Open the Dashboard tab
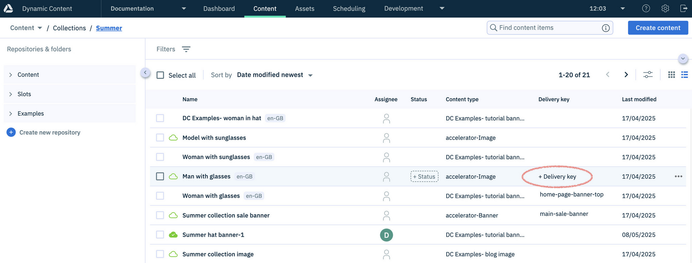692x263 pixels. 219,8
